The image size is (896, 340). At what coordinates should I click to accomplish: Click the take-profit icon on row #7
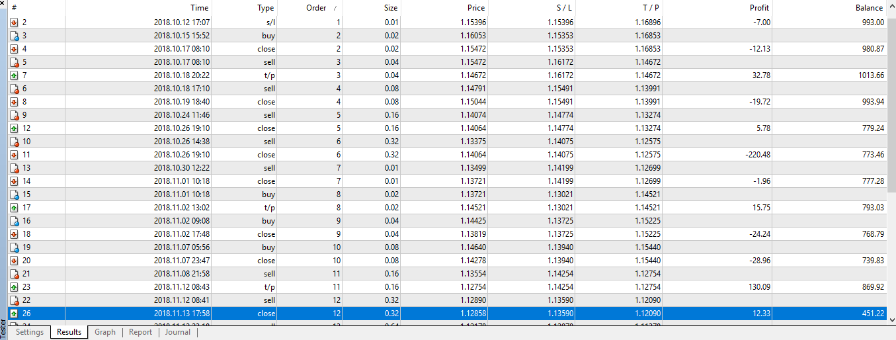pyautogui.click(x=15, y=75)
